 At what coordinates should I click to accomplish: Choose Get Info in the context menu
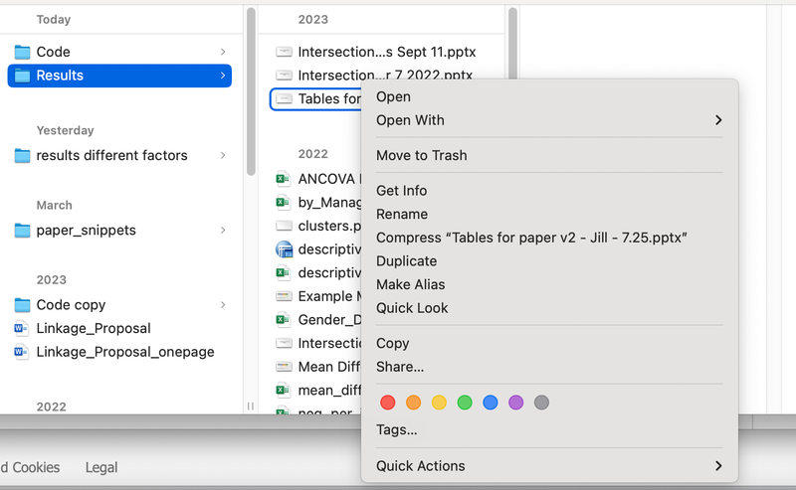click(401, 191)
